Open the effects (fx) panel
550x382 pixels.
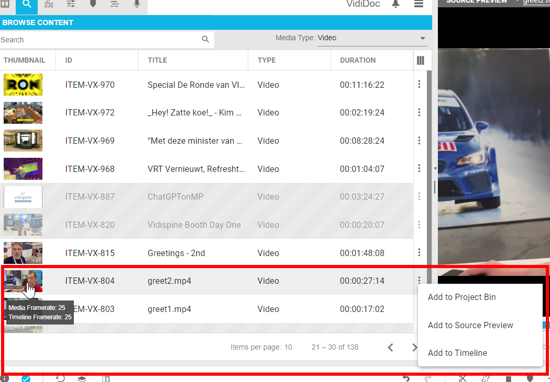pyautogui.click(x=49, y=4)
